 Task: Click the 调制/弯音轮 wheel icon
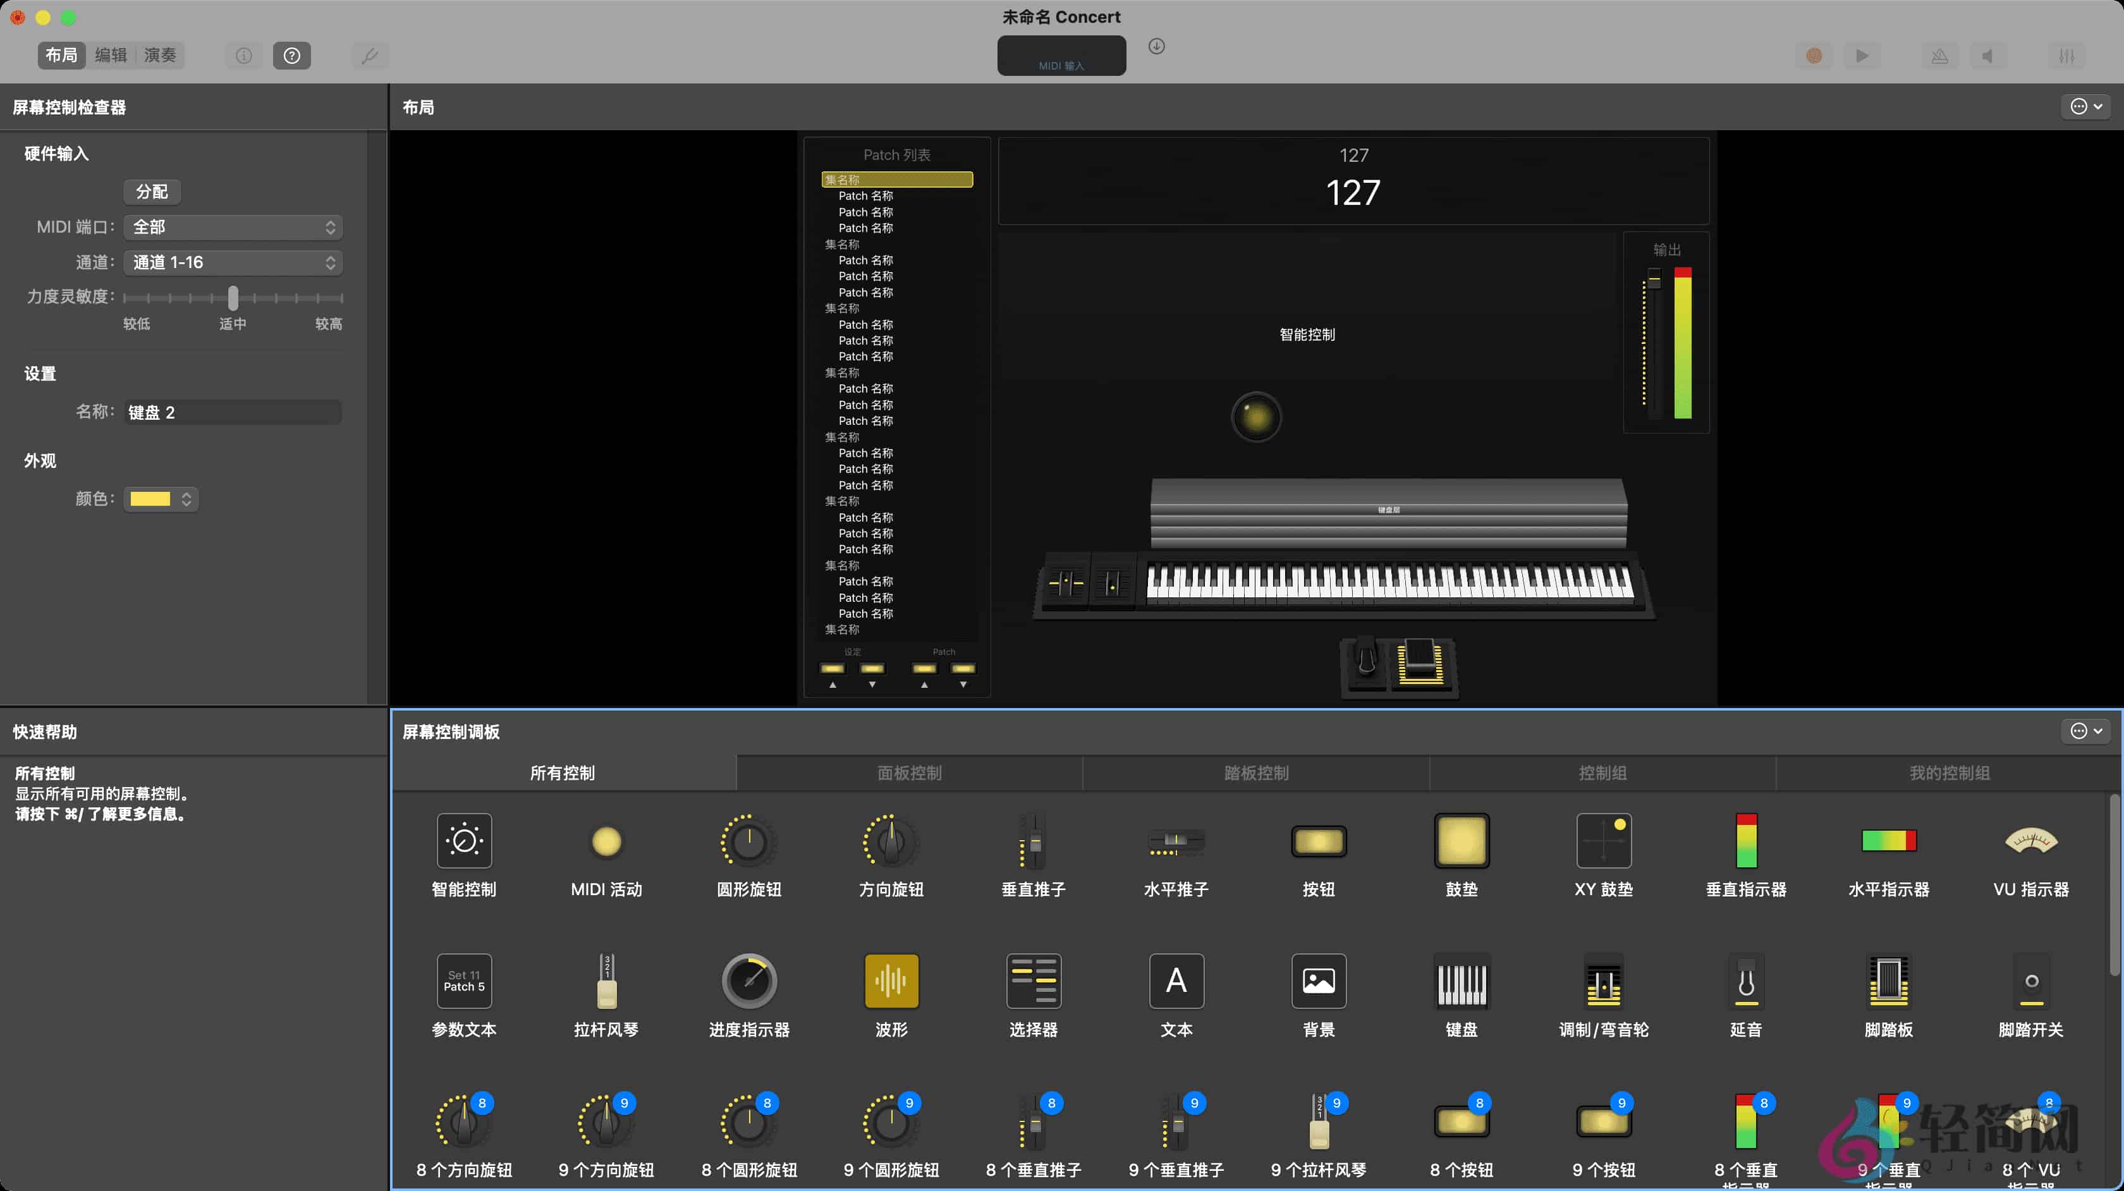(x=1603, y=980)
